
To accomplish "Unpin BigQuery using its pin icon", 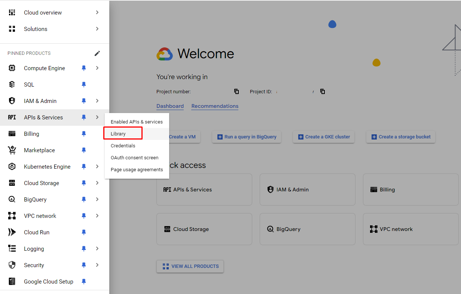I will point(84,199).
